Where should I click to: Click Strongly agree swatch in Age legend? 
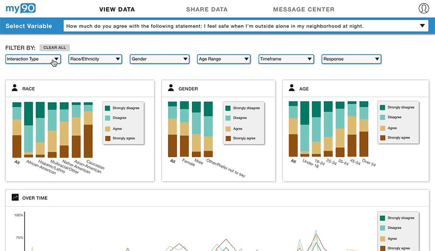[382, 138]
